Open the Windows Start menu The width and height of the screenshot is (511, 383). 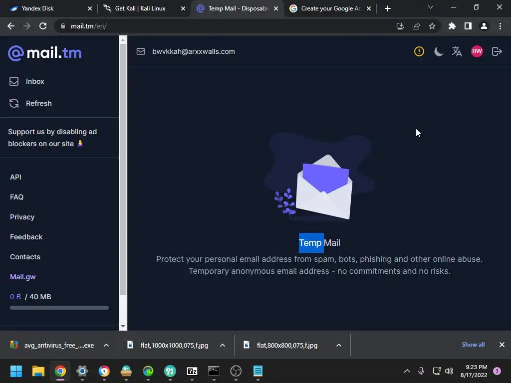coord(16,371)
